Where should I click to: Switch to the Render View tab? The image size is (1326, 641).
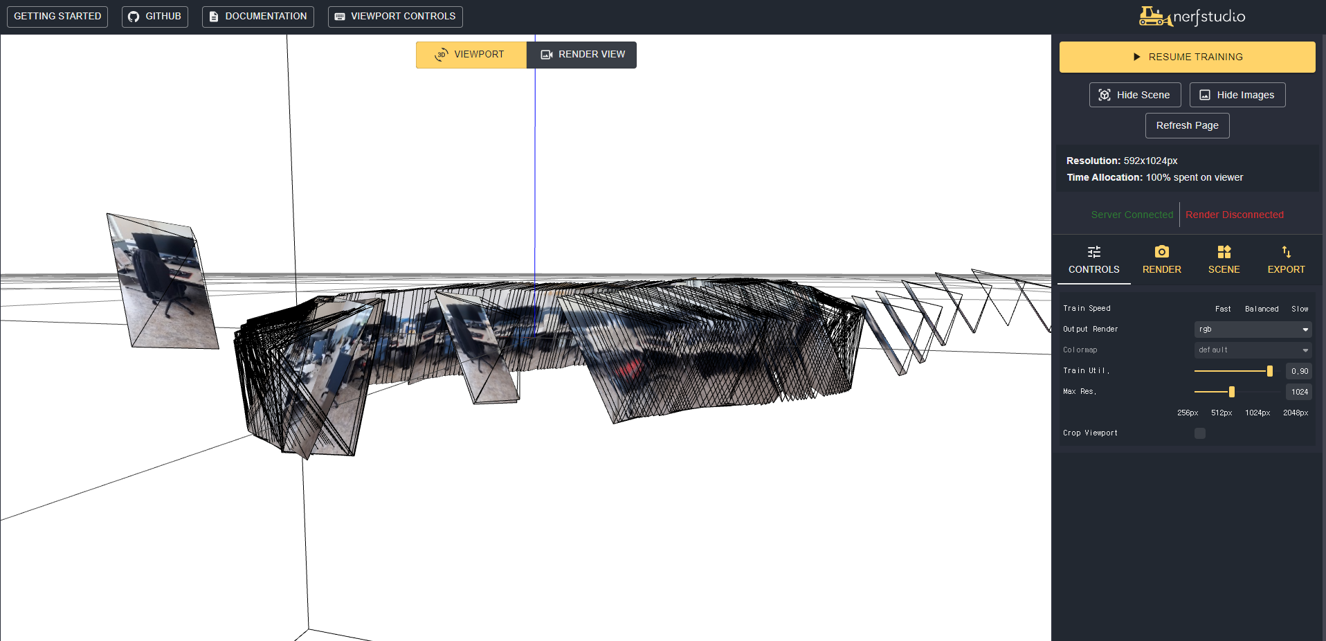click(x=581, y=55)
